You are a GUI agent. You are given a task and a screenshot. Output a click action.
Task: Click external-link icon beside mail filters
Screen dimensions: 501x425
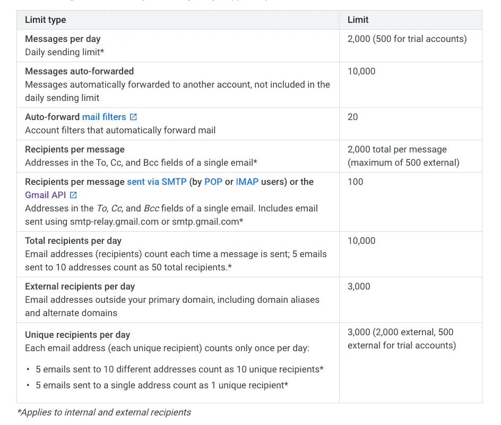point(133,117)
